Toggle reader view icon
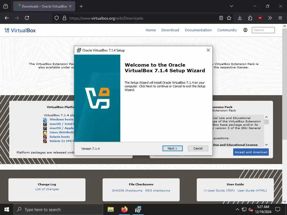287x215 pixels. tap(221, 18)
